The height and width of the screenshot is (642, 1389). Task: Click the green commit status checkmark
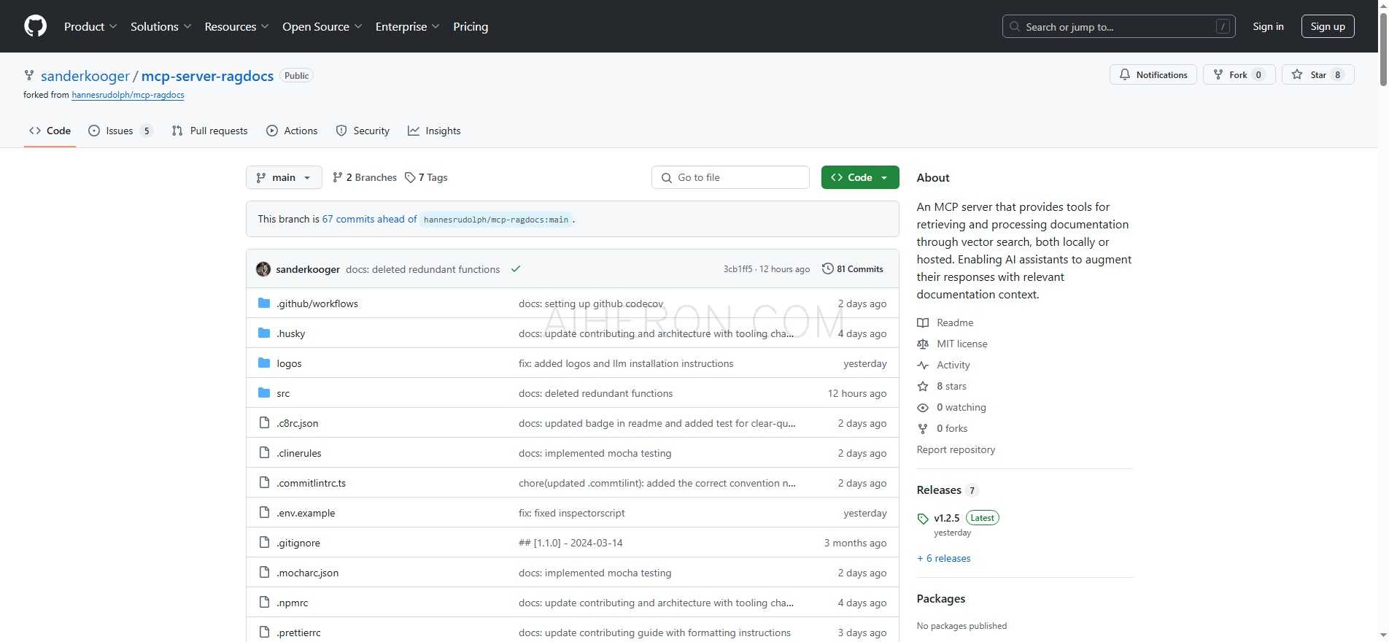[516, 269]
